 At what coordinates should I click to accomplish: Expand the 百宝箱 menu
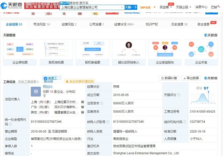(166, 7)
